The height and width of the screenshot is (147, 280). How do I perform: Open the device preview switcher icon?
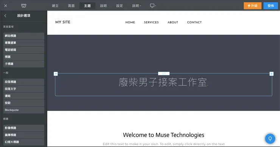tap(153, 6)
